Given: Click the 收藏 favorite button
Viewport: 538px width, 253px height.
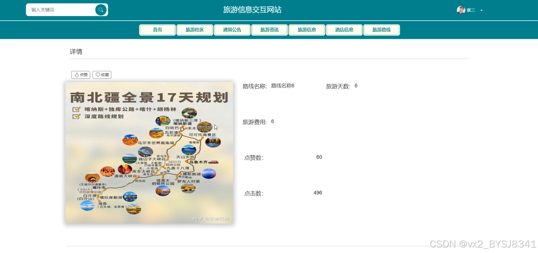Looking at the screenshot, I should [102, 75].
